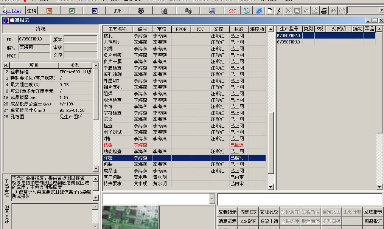This screenshot has height=229, width=384.
Task: Open the combo box at toolbar's right end
Action: pyautogui.click(x=381, y=11)
